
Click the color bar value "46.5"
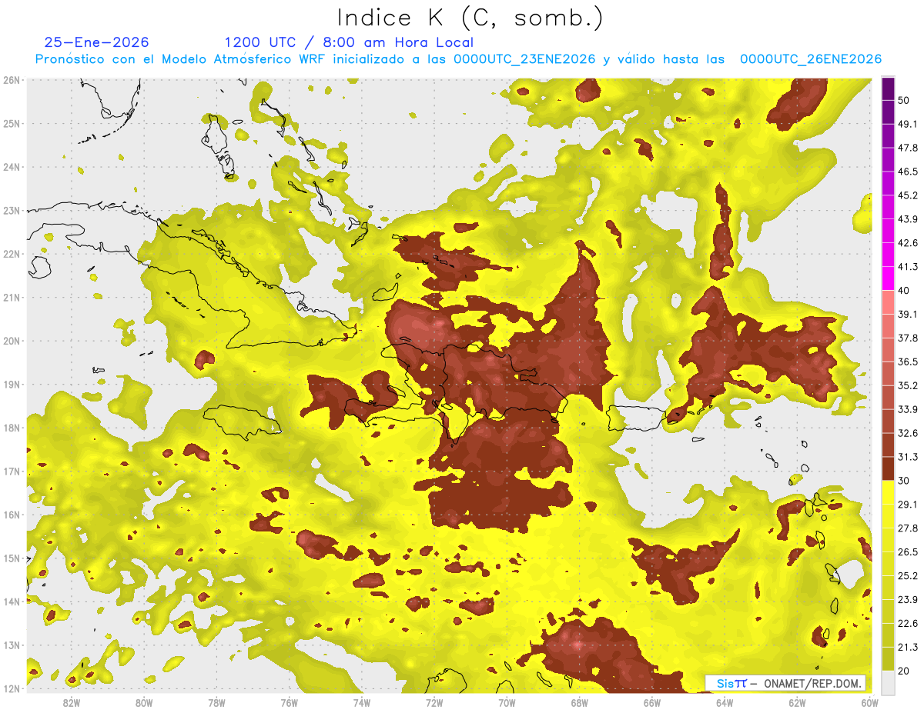pyautogui.click(x=908, y=172)
